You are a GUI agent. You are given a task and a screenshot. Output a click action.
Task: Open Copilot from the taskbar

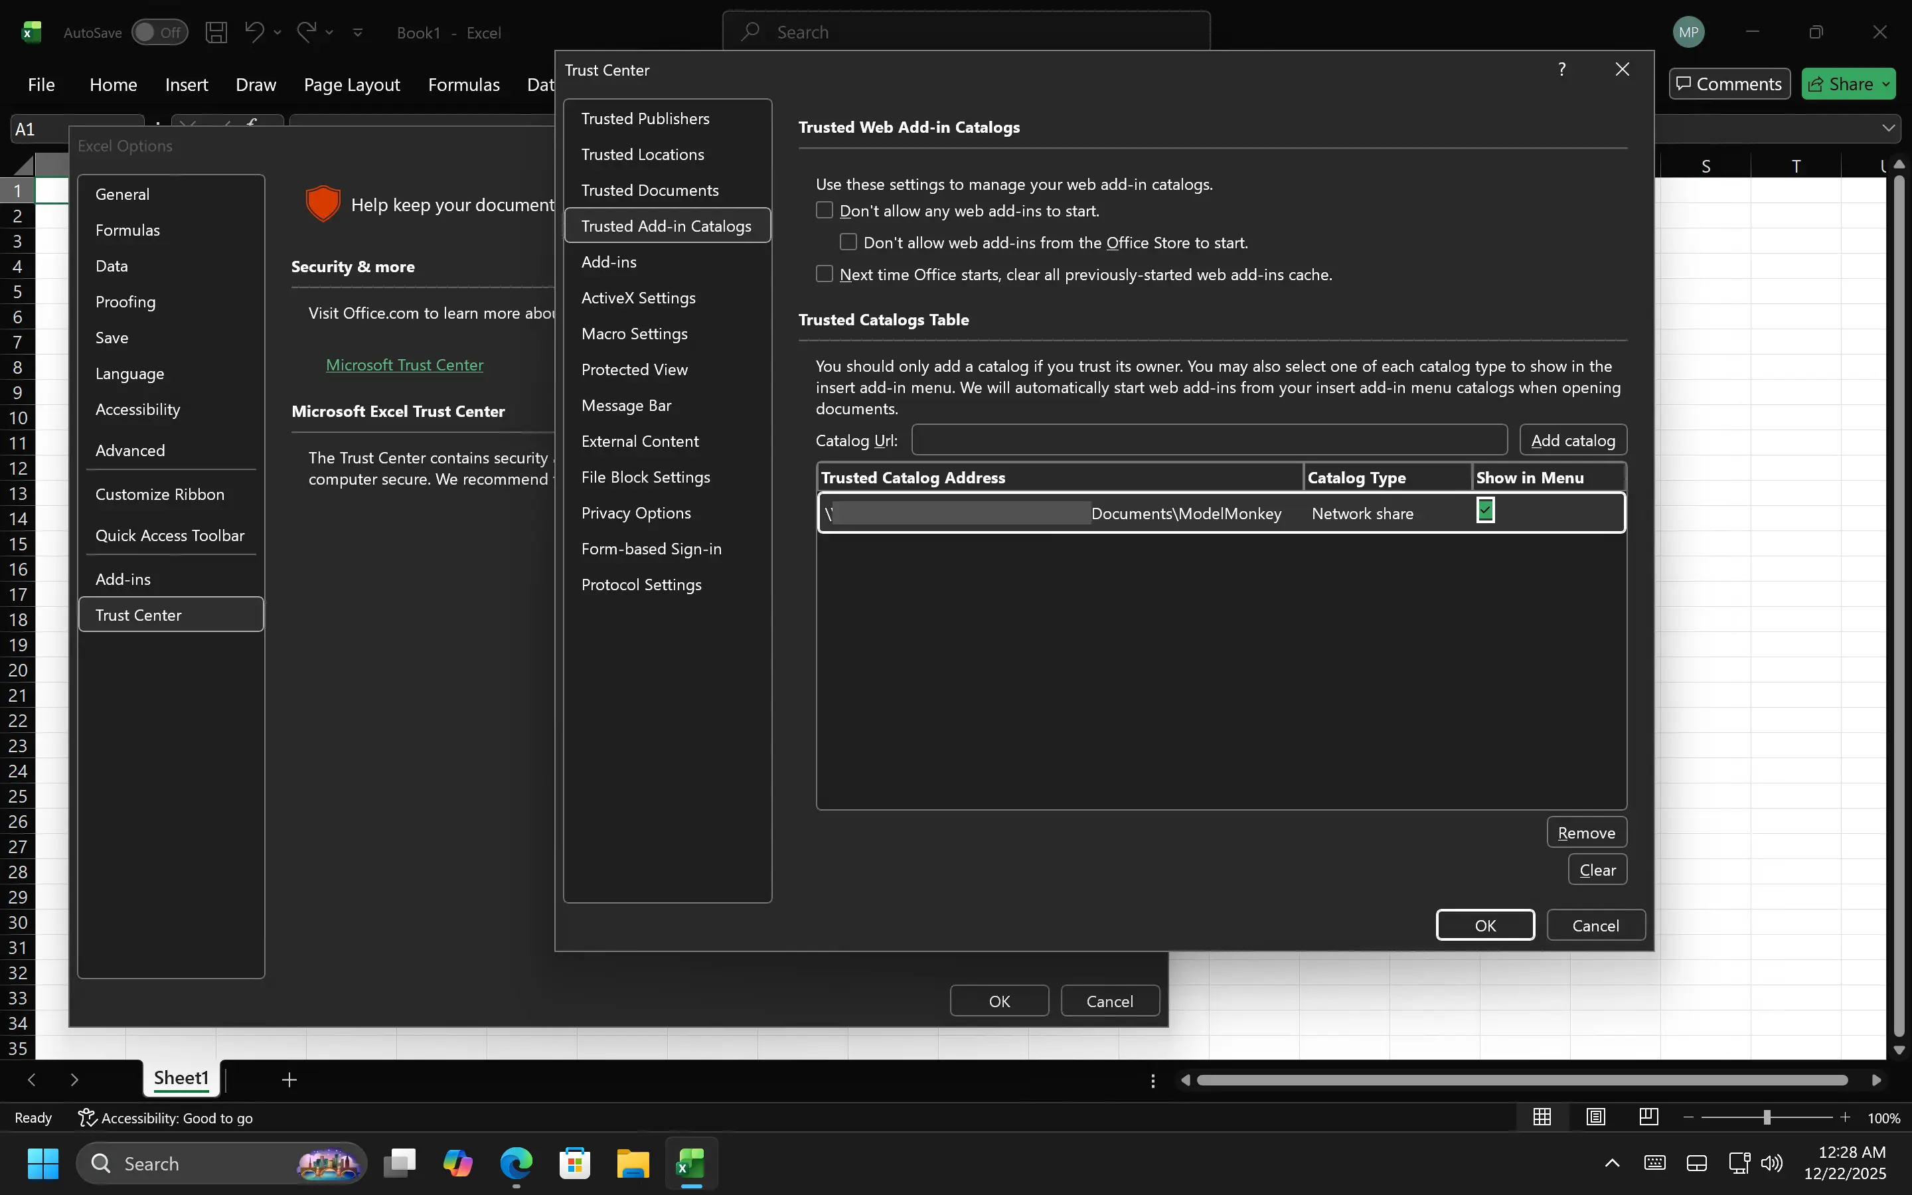(x=457, y=1163)
